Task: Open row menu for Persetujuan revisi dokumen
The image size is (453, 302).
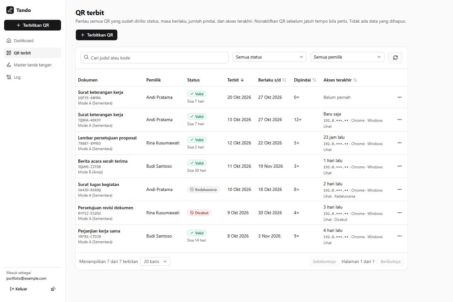Action: [400, 213]
